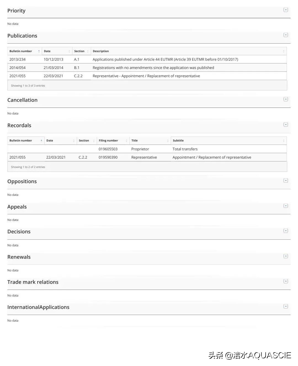298x366 pixels.
Task: Collapse the Priority section
Action: pyautogui.click(x=286, y=10)
